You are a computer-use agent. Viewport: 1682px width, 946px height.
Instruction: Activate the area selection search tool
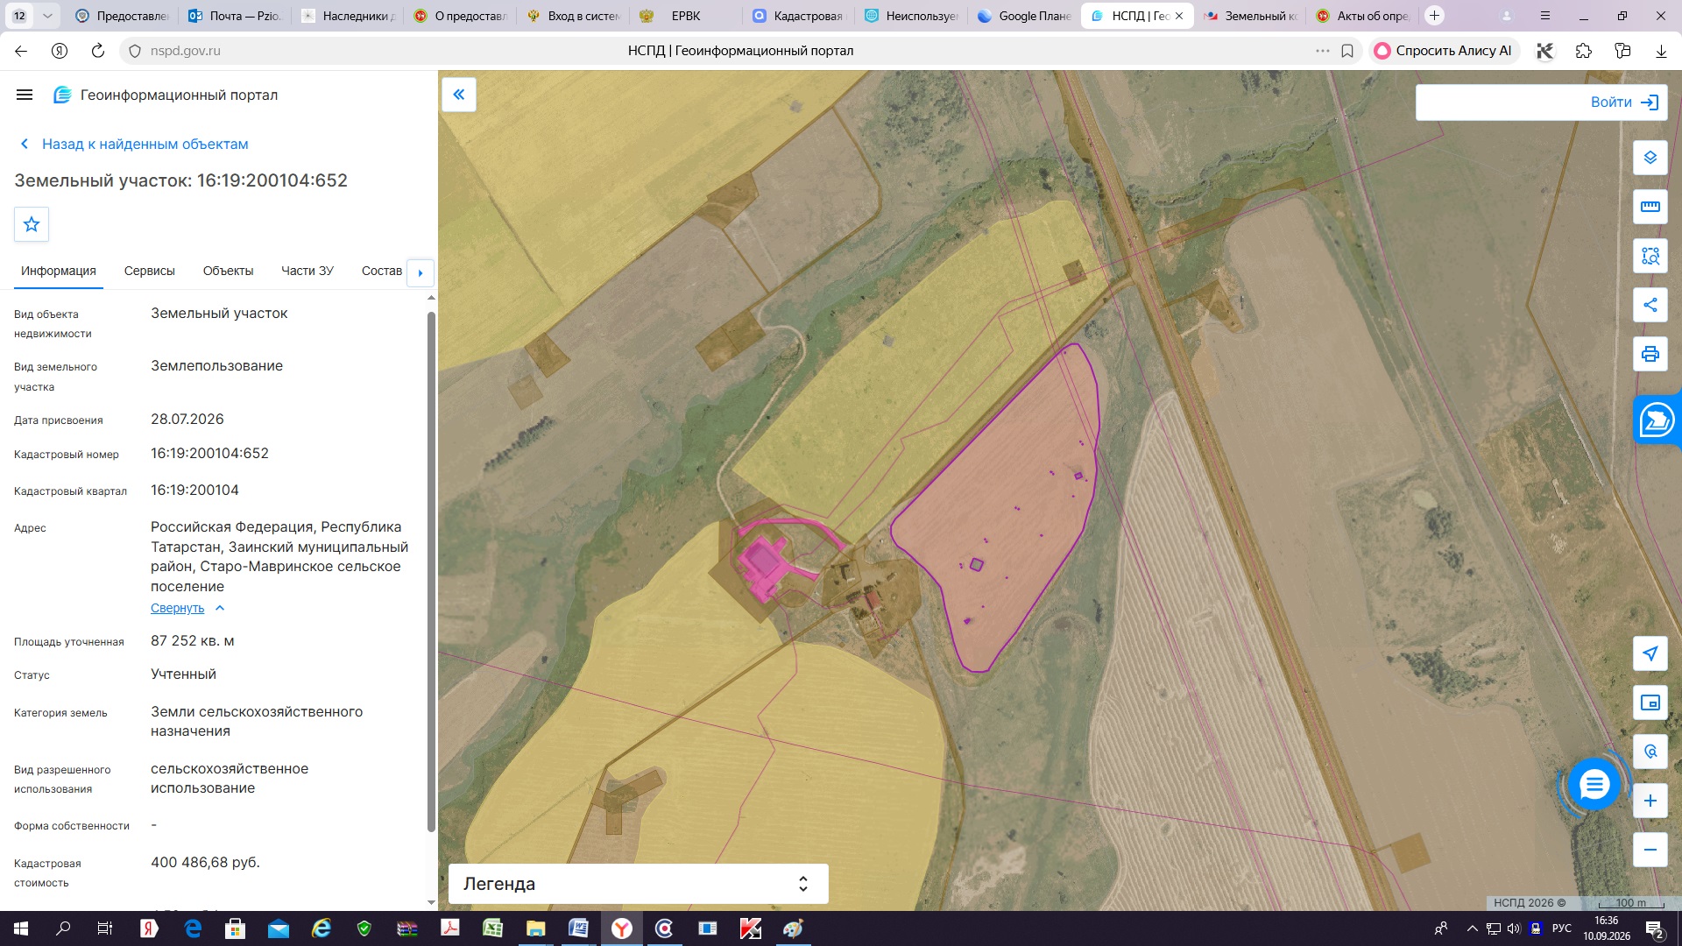point(1650,256)
